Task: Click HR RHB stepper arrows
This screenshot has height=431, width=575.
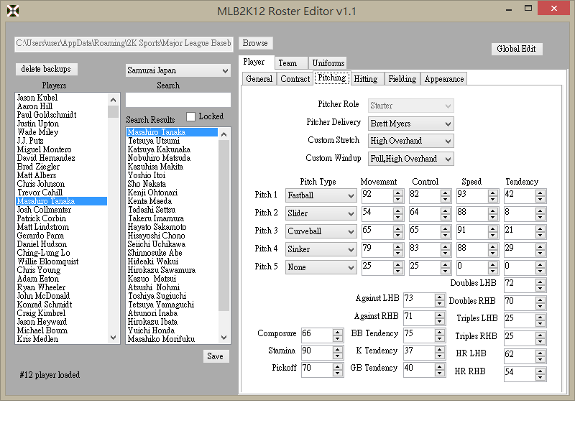Action: 540,374
